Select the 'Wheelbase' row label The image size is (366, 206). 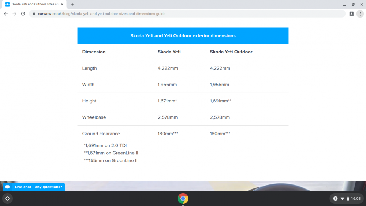click(x=94, y=117)
